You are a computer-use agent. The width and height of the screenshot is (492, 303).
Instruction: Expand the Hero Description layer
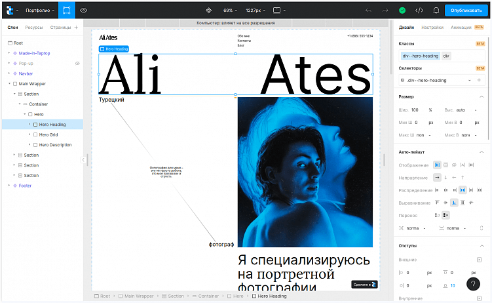coord(29,145)
